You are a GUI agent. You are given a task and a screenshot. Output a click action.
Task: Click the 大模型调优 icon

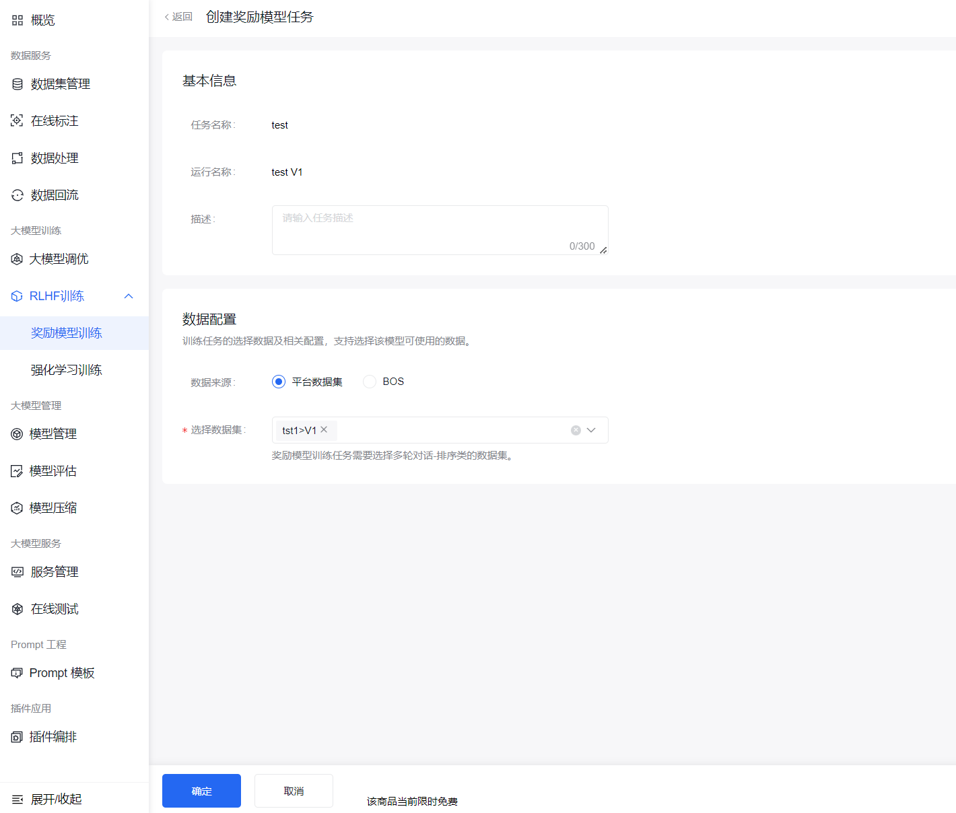coord(17,259)
